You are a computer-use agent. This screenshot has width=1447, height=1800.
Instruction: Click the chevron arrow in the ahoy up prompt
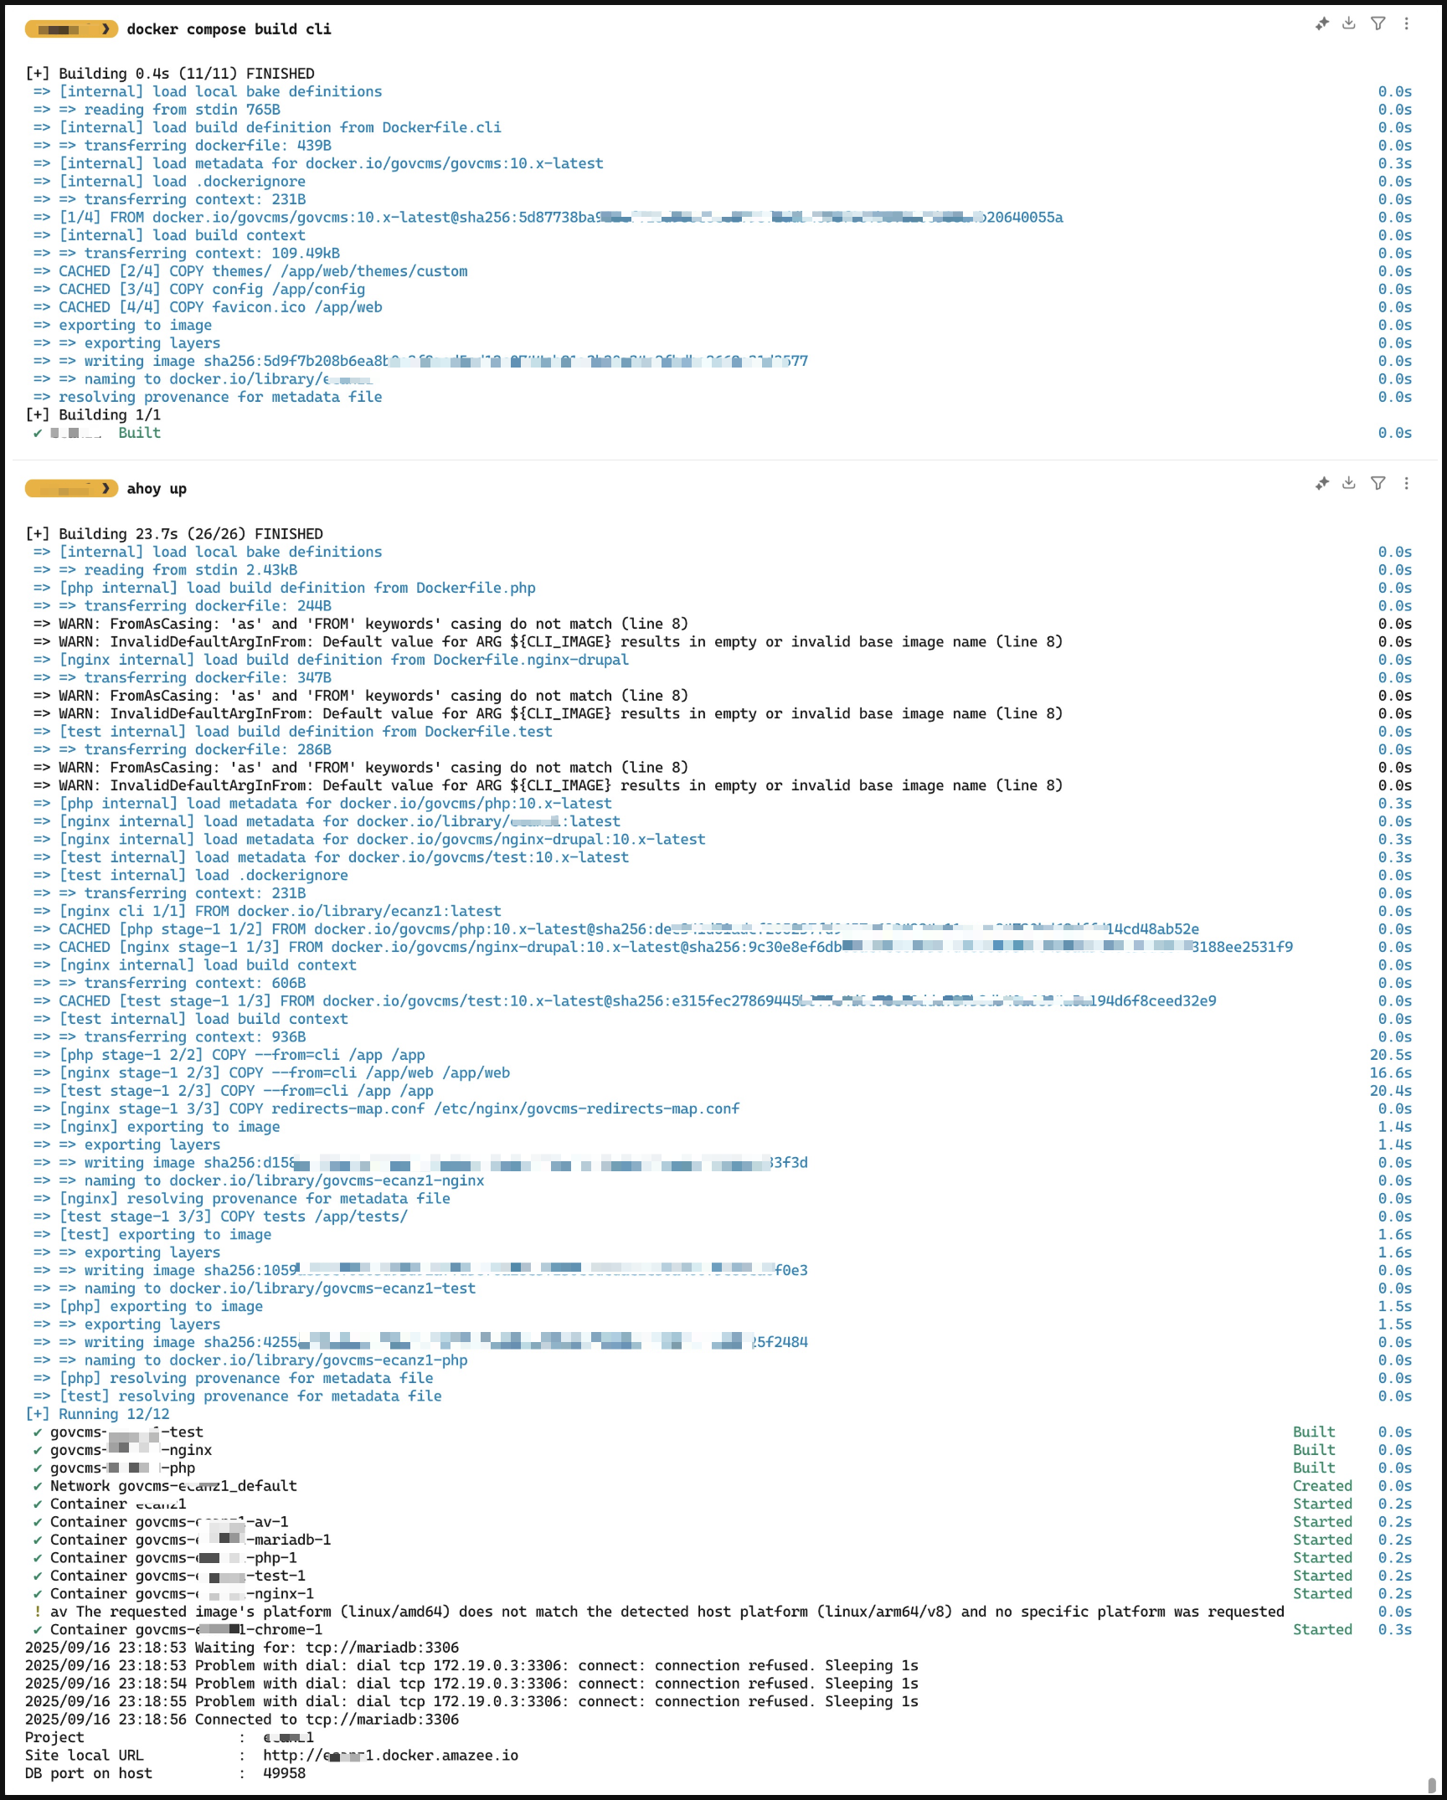[x=106, y=488]
